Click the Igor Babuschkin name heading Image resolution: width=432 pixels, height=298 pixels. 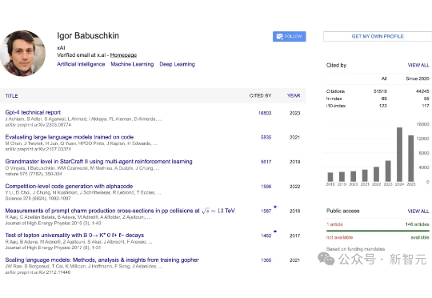tap(88, 36)
